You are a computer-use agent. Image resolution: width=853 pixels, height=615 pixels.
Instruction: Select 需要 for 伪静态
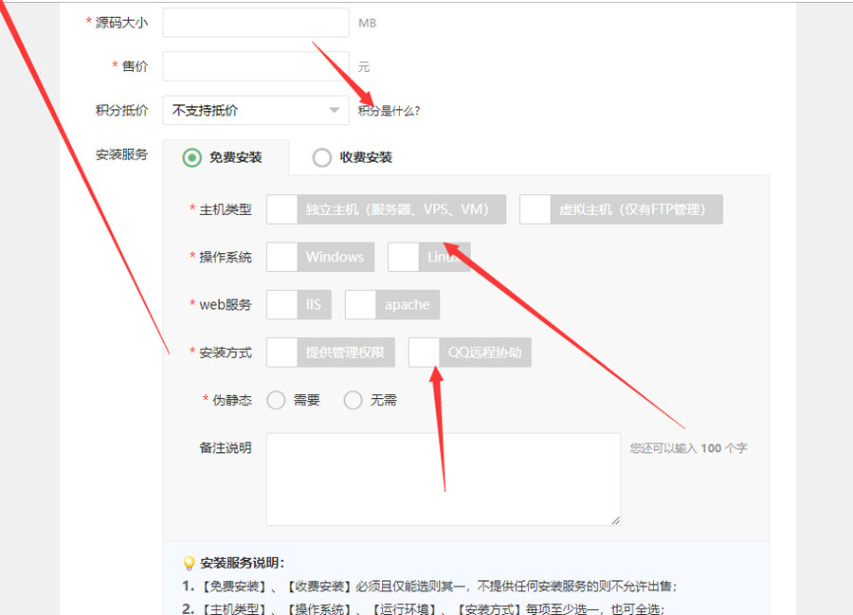(276, 400)
